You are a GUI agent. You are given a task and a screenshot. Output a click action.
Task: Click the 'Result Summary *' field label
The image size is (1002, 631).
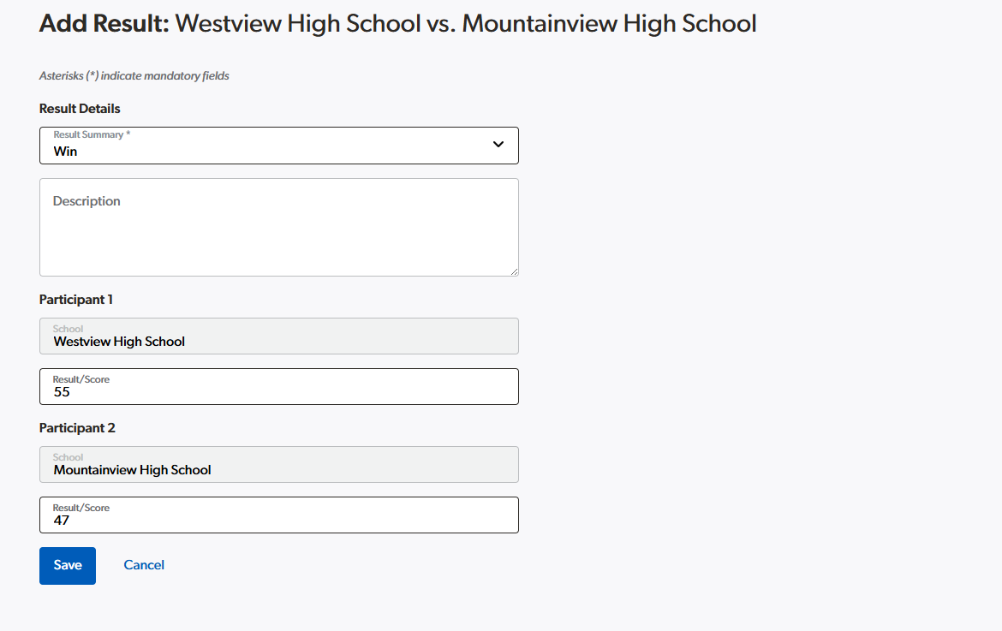click(x=92, y=135)
